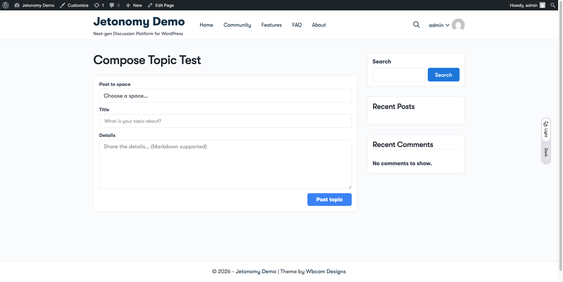
Task: Go to Jetonomy Demo site title
Action: click(139, 21)
